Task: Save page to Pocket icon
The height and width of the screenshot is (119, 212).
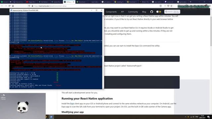Action: [168, 6]
